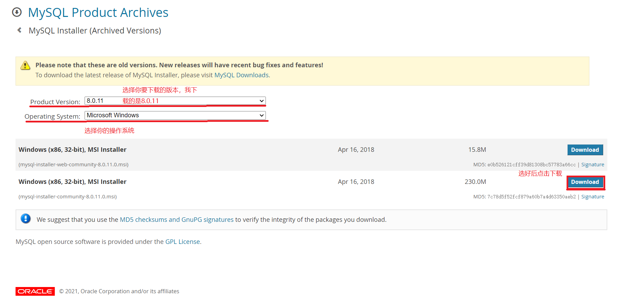Viewport: 637px width, 296px height.
Task: Open the Product Version dropdown
Action: 175,101
